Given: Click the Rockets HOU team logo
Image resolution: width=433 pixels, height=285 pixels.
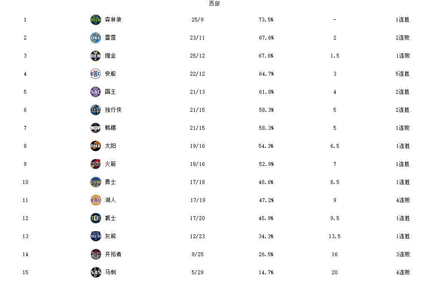Looking at the screenshot, I should (95, 164).
